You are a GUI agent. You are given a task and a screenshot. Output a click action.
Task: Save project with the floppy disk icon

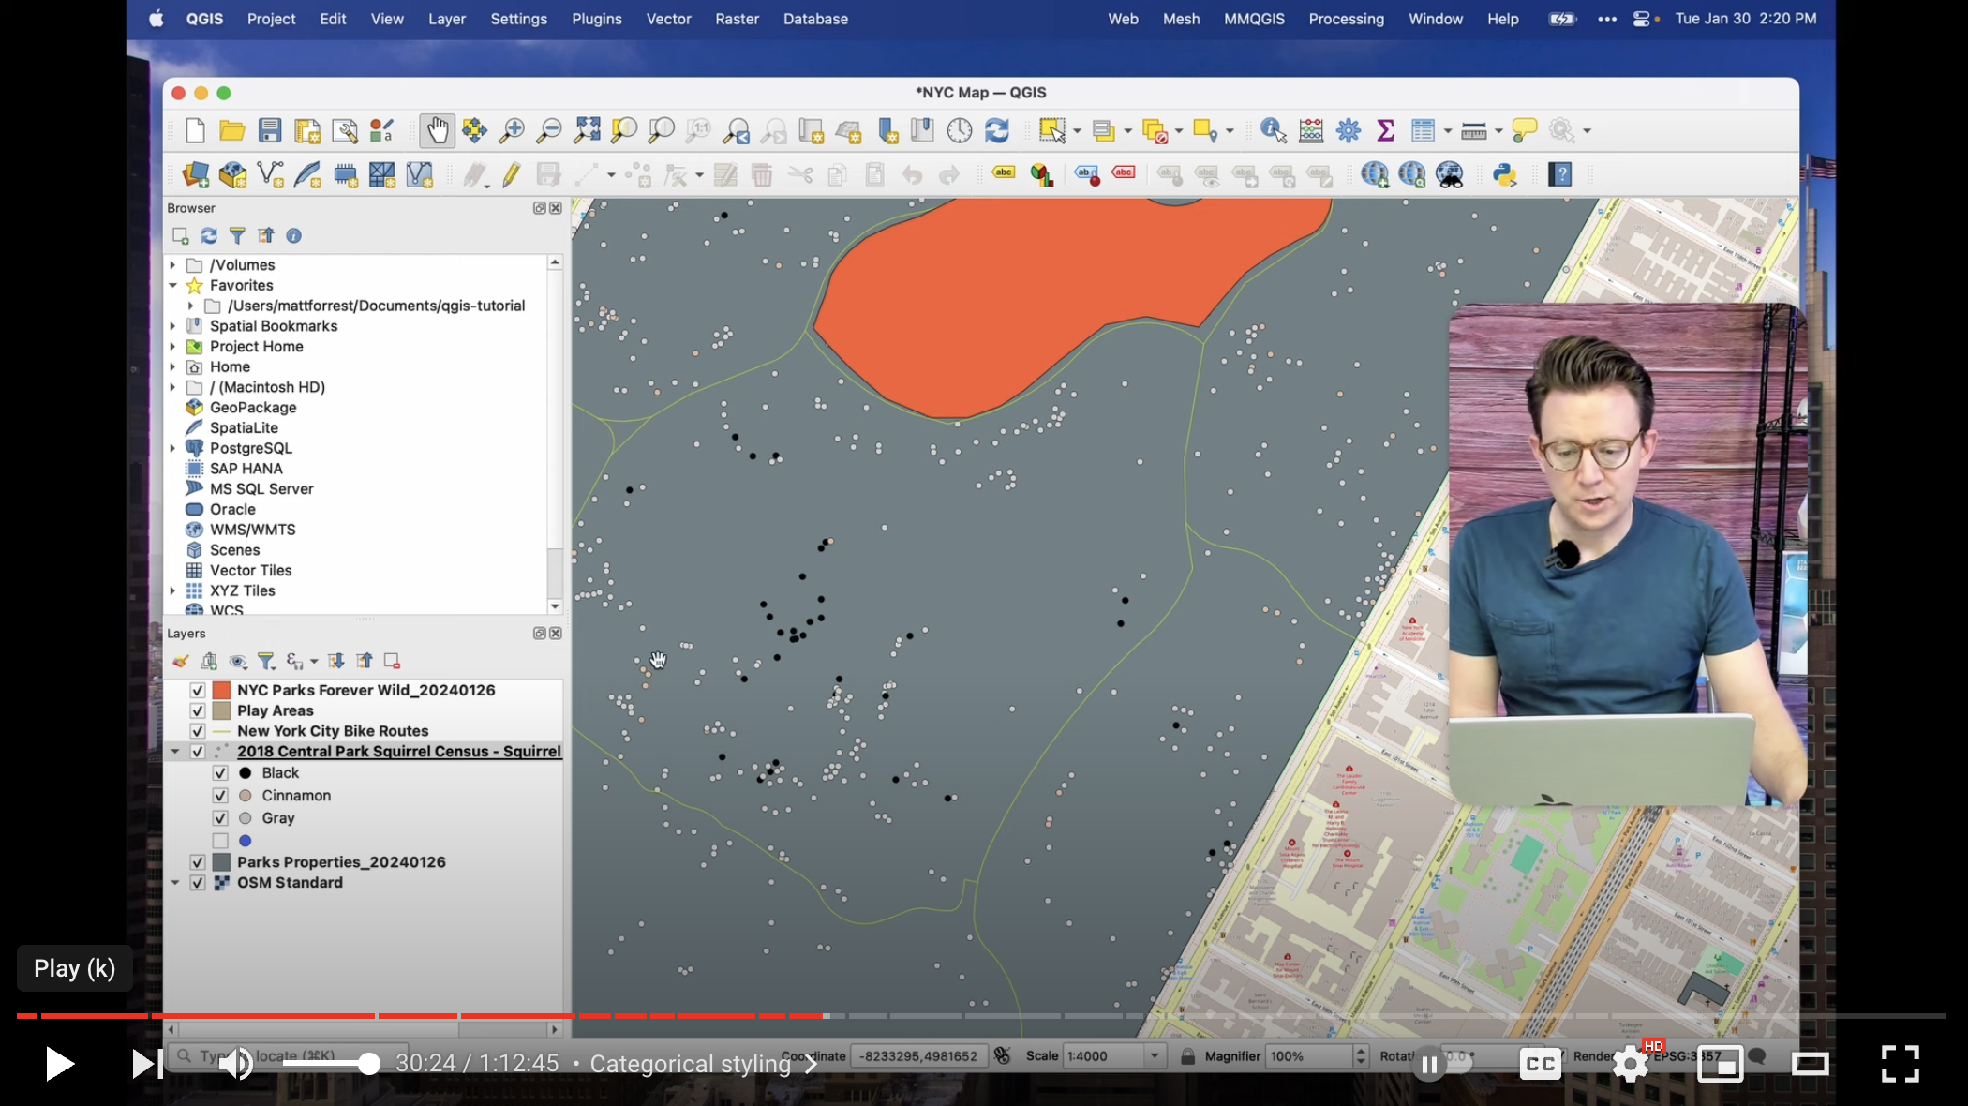[270, 130]
